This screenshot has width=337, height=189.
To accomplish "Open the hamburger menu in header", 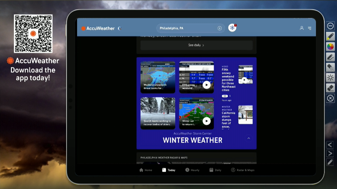I will click(x=310, y=28).
